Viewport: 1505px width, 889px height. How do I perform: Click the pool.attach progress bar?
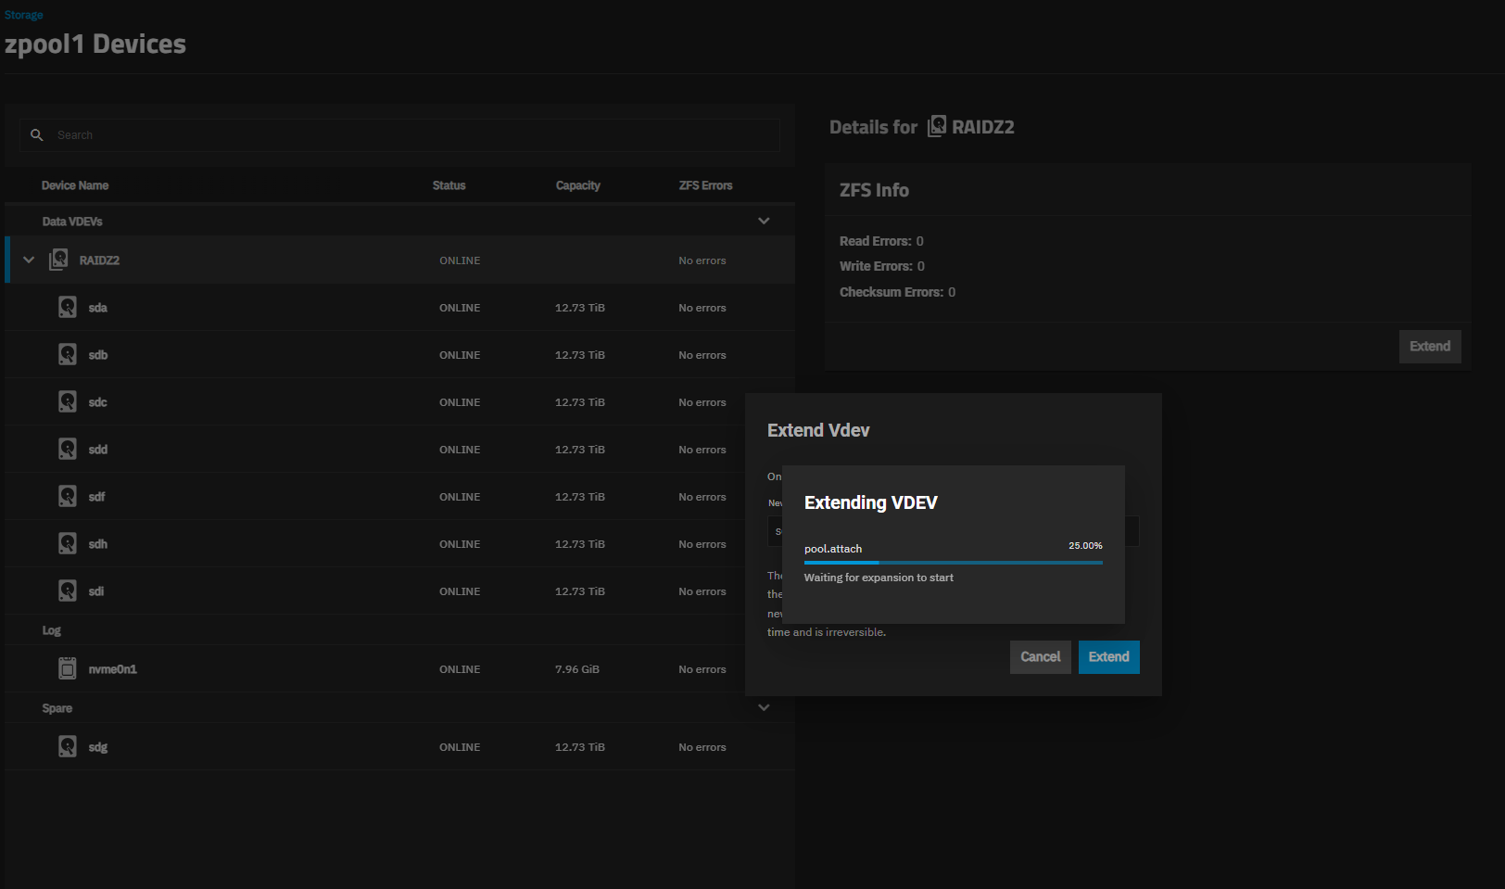point(954,563)
